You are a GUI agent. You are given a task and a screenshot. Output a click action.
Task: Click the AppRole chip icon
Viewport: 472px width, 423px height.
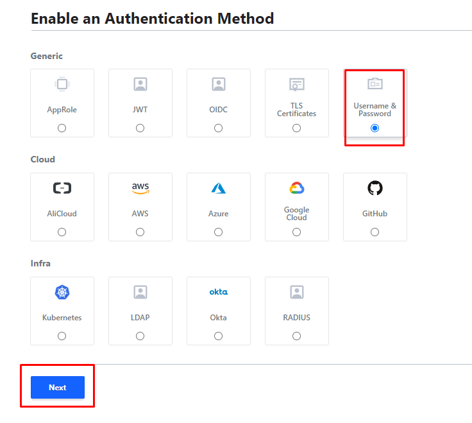[62, 84]
